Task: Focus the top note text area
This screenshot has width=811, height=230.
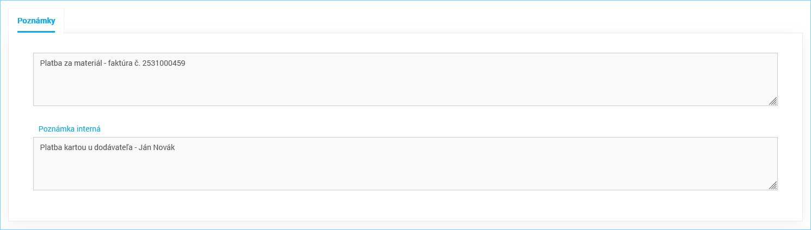Action: [405, 79]
